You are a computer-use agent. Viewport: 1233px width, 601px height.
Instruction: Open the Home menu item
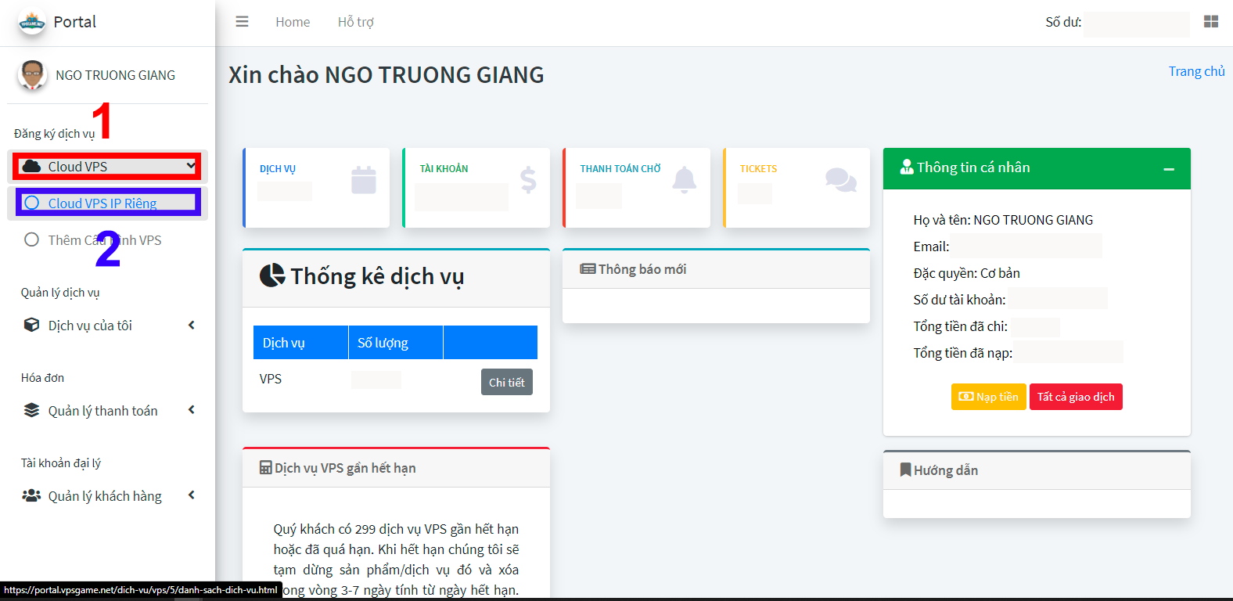[293, 22]
